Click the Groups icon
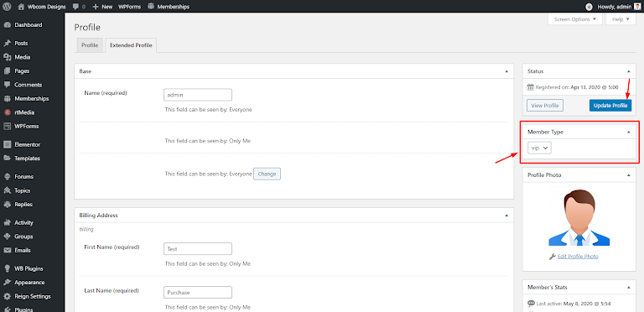This screenshot has height=312, width=644. [x=7, y=237]
